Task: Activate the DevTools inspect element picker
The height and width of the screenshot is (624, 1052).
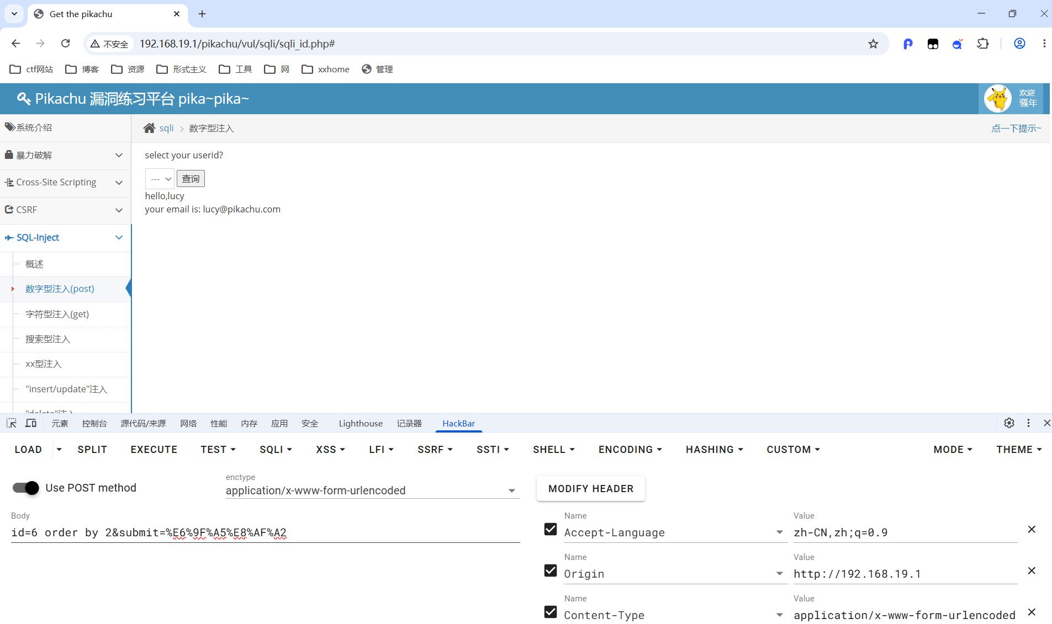Action: click(x=12, y=423)
